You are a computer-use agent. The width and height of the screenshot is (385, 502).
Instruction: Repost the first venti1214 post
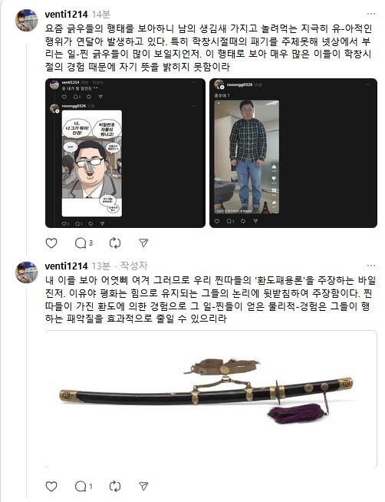point(115,243)
